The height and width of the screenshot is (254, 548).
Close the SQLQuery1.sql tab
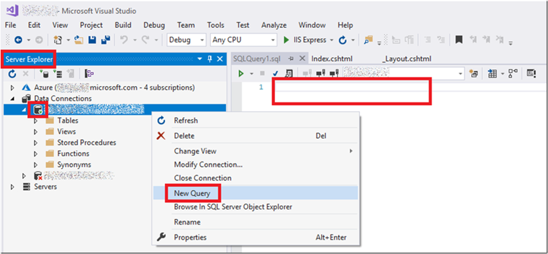(x=302, y=58)
